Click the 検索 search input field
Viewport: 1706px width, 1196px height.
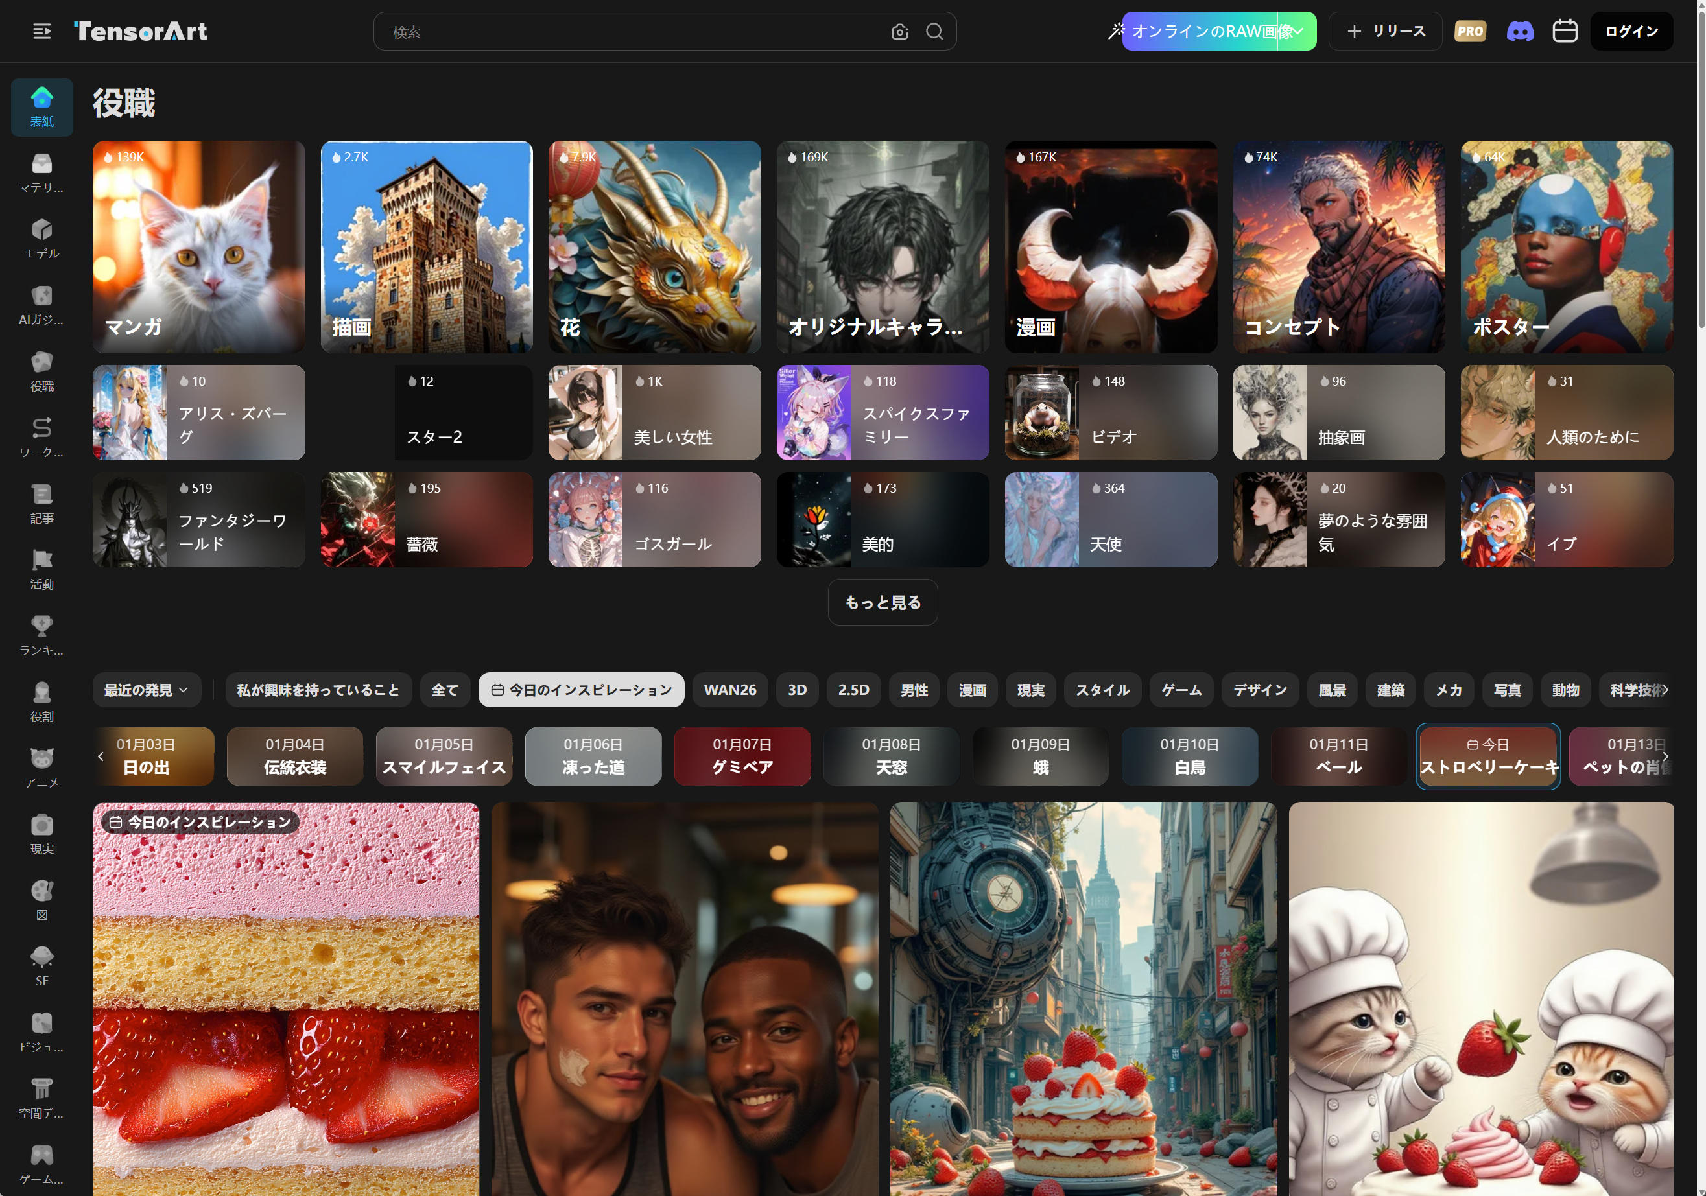[x=632, y=31]
